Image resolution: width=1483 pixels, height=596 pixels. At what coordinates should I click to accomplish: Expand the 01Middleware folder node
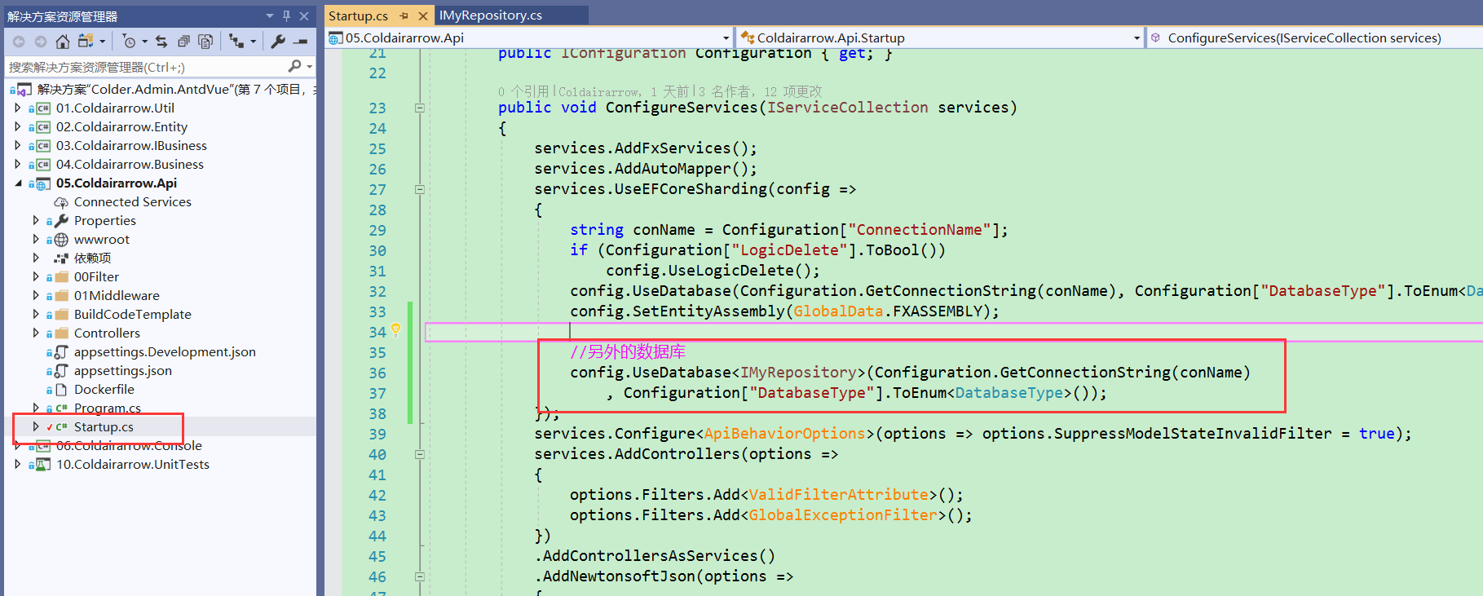click(x=36, y=295)
